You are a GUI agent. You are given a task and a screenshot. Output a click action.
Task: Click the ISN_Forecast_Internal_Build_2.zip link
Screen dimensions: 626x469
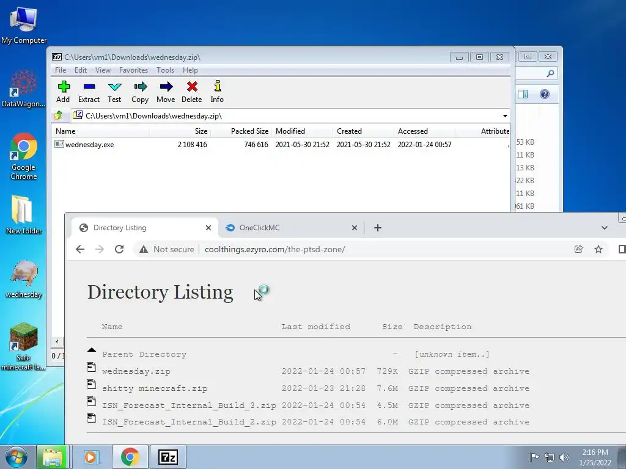190,422
